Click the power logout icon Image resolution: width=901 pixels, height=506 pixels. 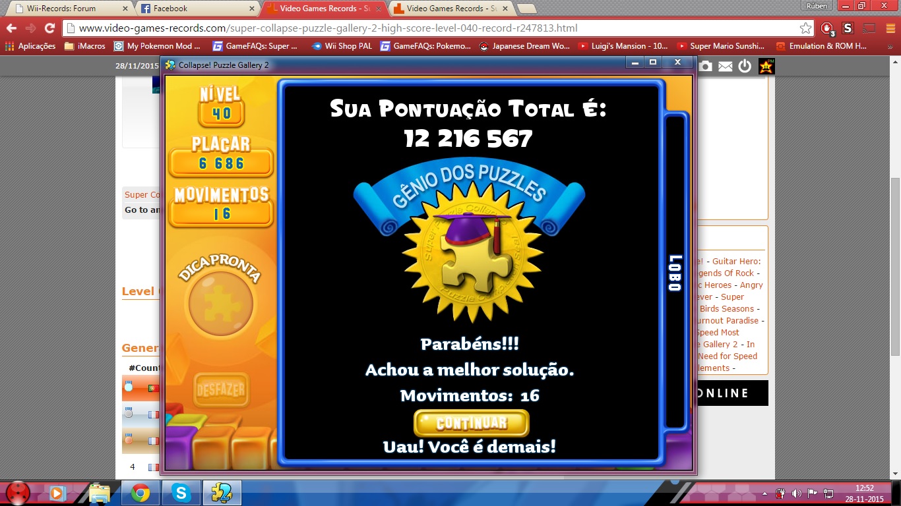click(745, 66)
